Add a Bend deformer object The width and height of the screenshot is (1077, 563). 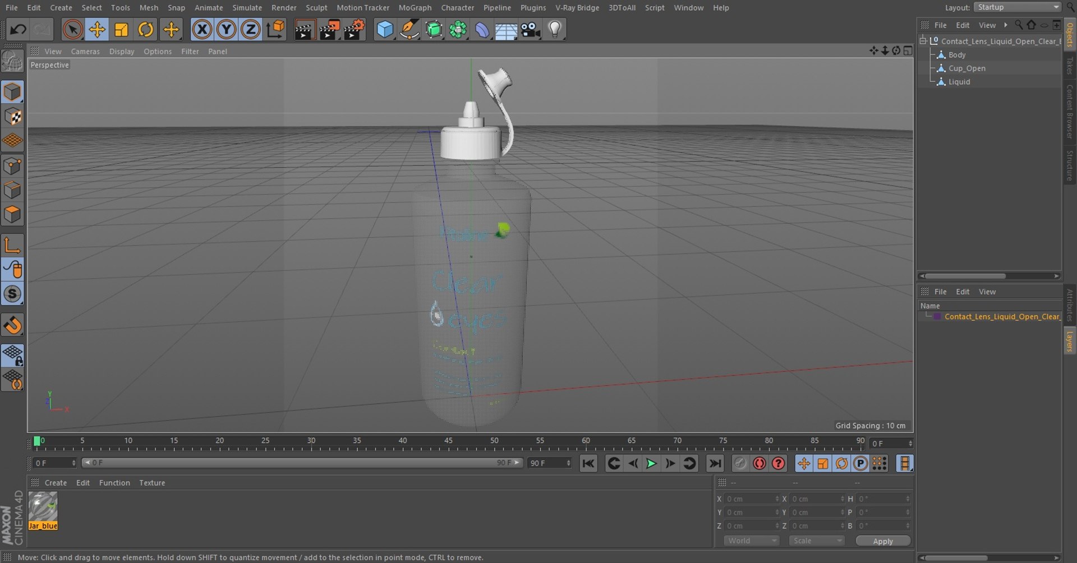click(x=482, y=29)
